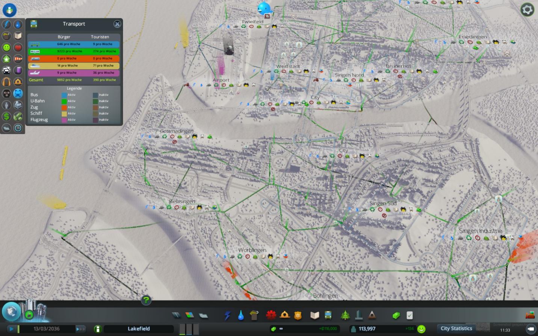
Task: Open the Education build menu book
Action: [x=314, y=315]
